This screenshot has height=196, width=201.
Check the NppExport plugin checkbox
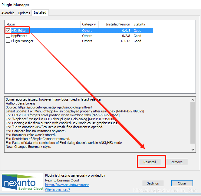(8, 36)
